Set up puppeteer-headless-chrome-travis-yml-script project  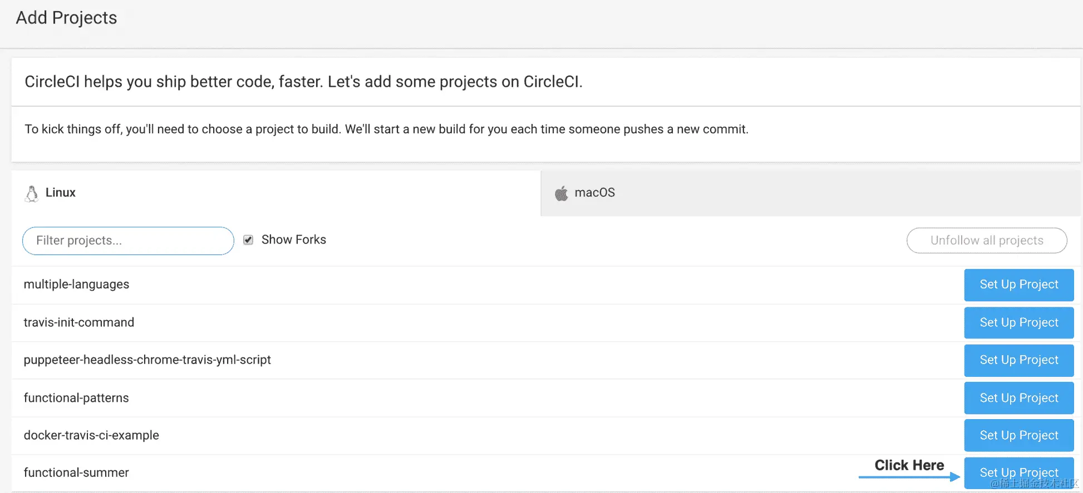(1018, 360)
